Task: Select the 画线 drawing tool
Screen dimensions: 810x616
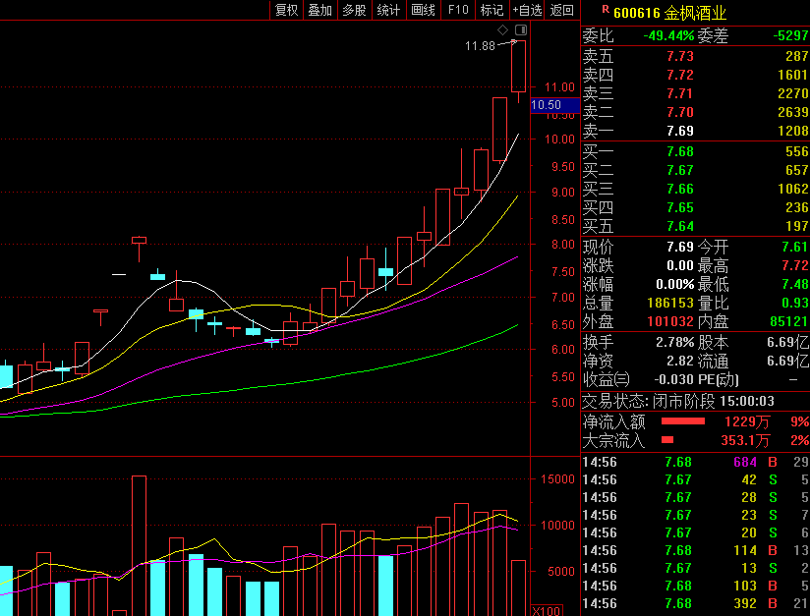Action: (x=423, y=10)
